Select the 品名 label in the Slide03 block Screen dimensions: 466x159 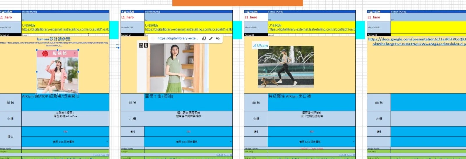pos(256,102)
